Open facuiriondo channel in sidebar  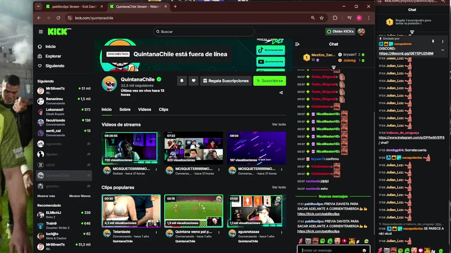click(64, 122)
